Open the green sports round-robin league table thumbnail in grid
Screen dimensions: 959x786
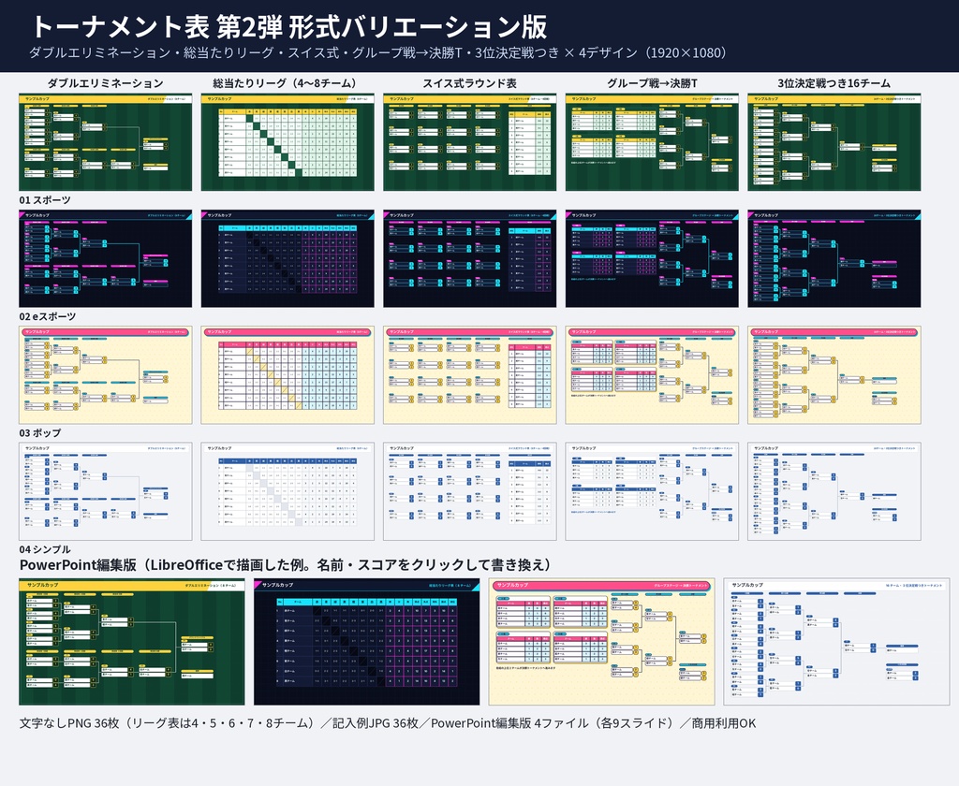click(x=288, y=142)
